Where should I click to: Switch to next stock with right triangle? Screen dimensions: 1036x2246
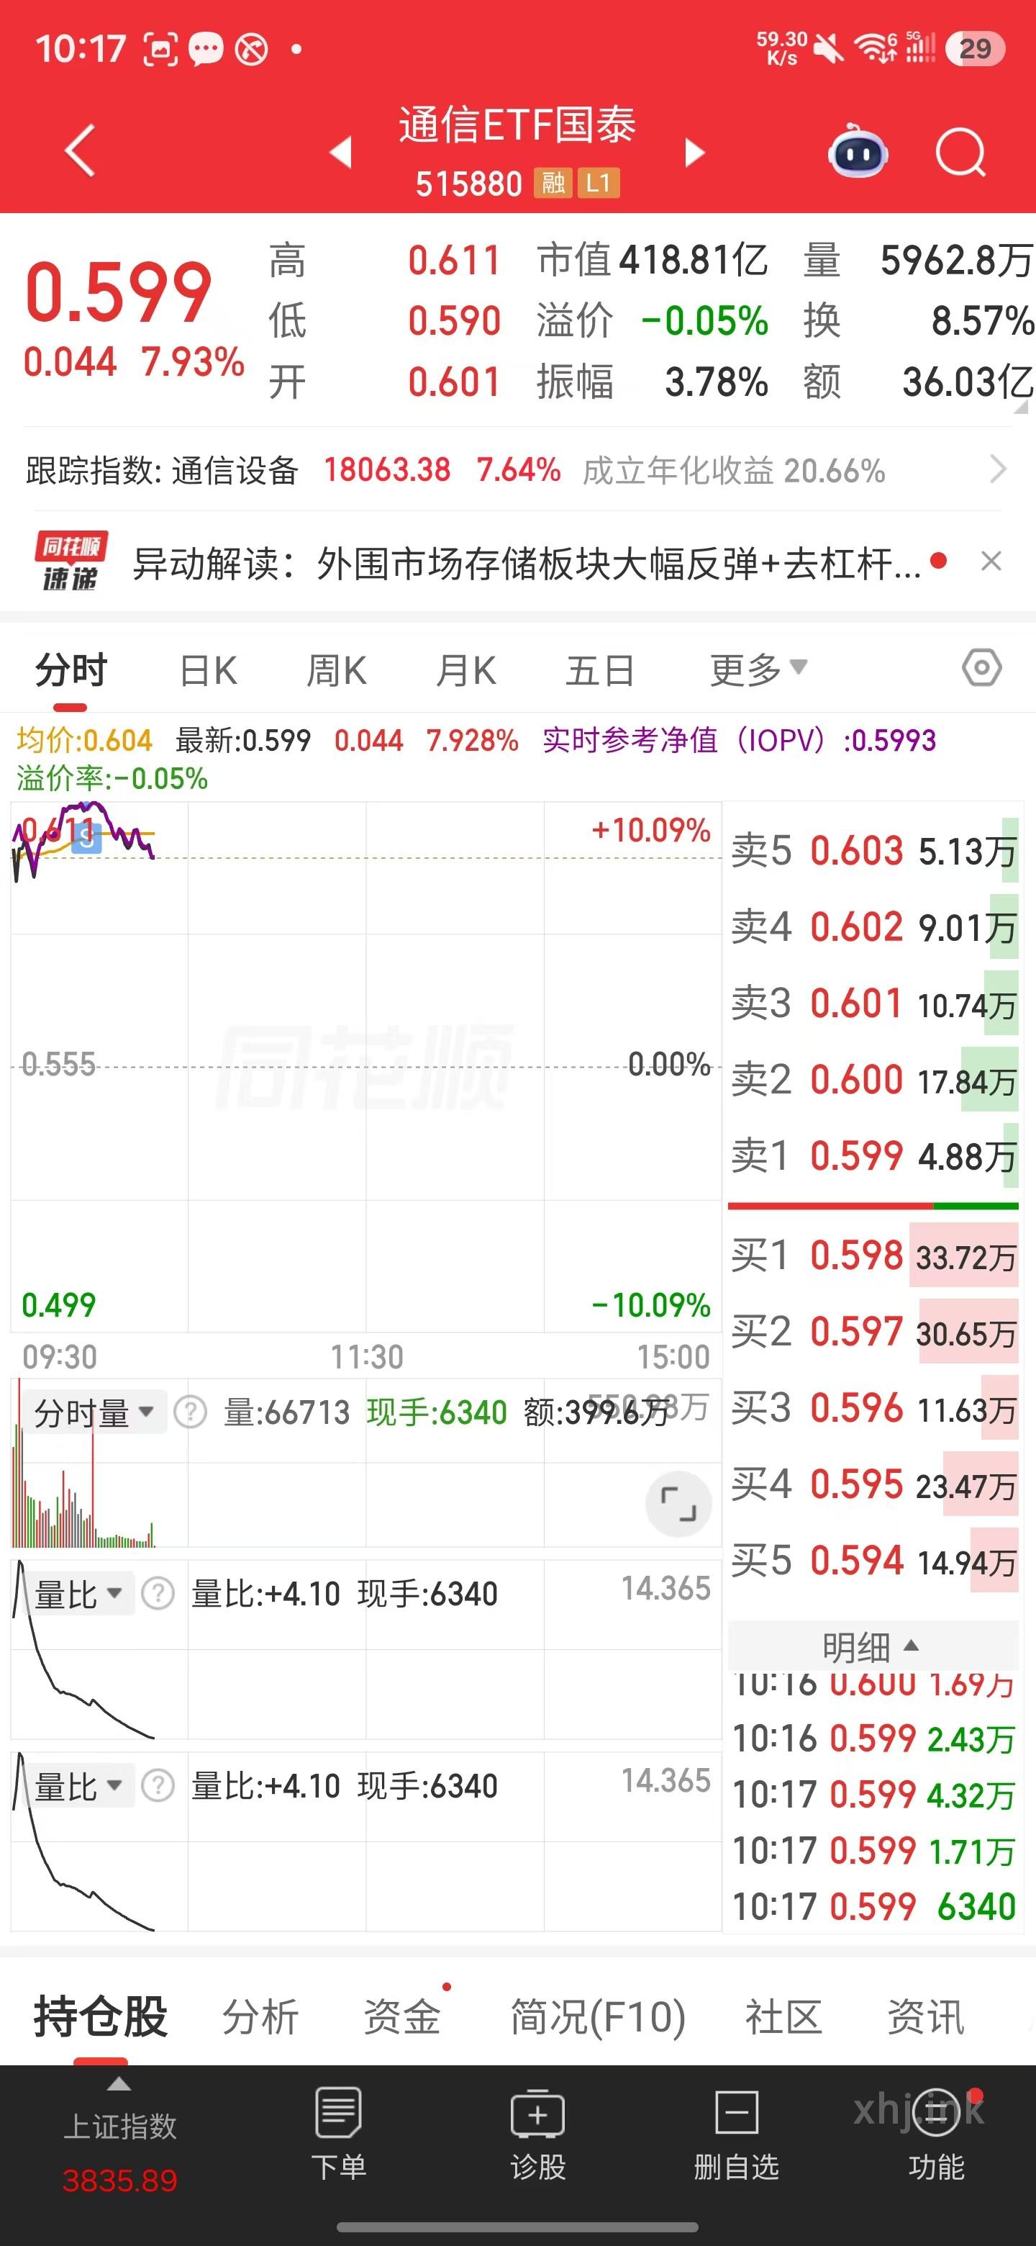[694, 153]
